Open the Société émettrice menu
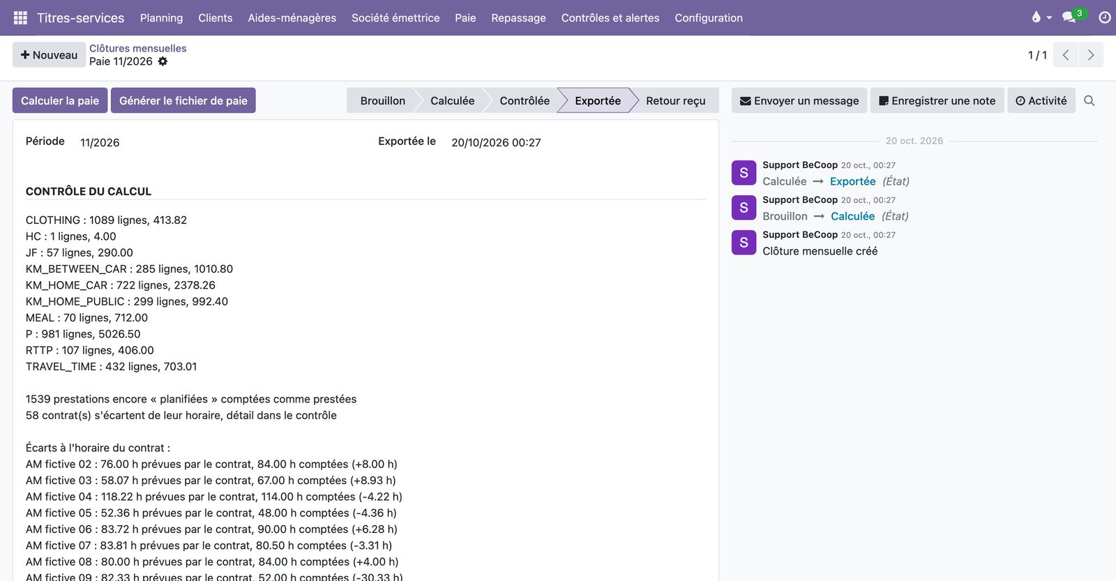 (x=395, y=17)
